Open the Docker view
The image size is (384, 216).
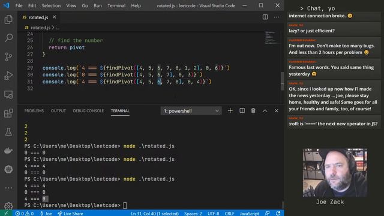(8, 151)
